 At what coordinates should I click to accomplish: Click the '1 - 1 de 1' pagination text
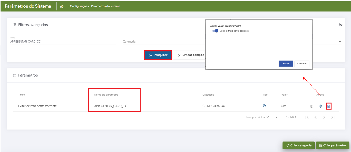(x=291, y=117)
